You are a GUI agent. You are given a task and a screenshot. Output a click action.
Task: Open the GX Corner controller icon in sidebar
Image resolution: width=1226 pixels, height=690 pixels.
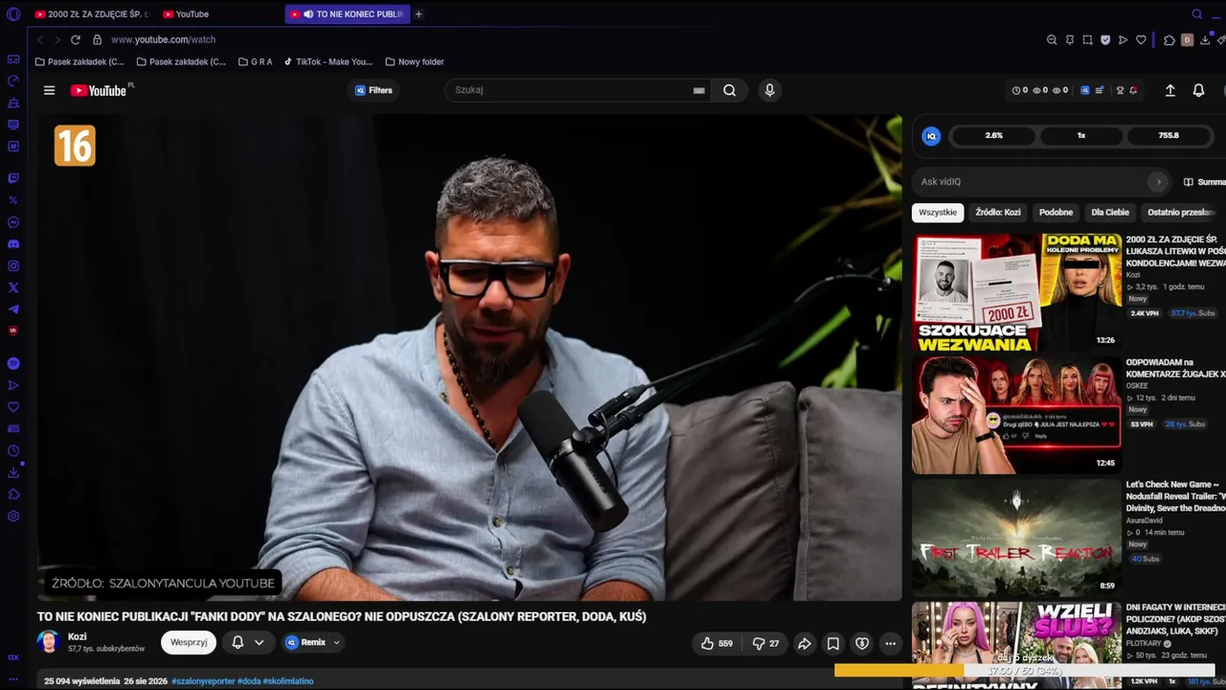(13, 59)
